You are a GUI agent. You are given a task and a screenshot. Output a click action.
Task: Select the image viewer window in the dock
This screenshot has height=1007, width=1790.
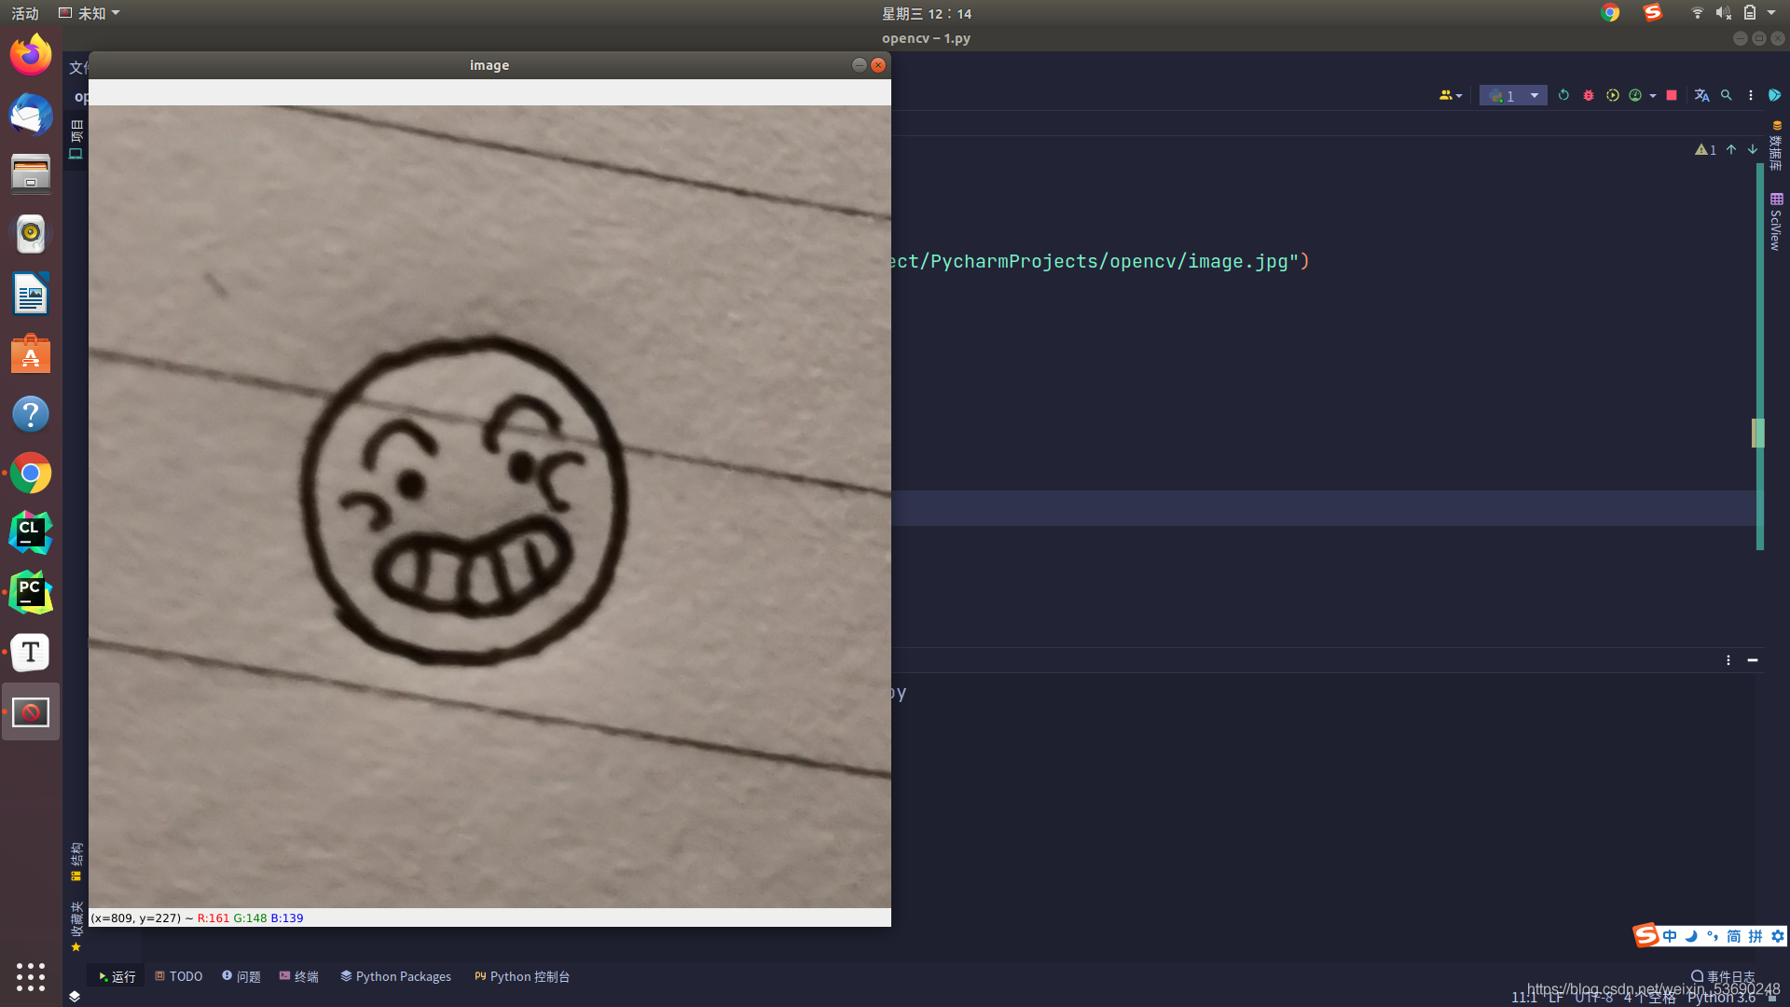click(31, 711)
